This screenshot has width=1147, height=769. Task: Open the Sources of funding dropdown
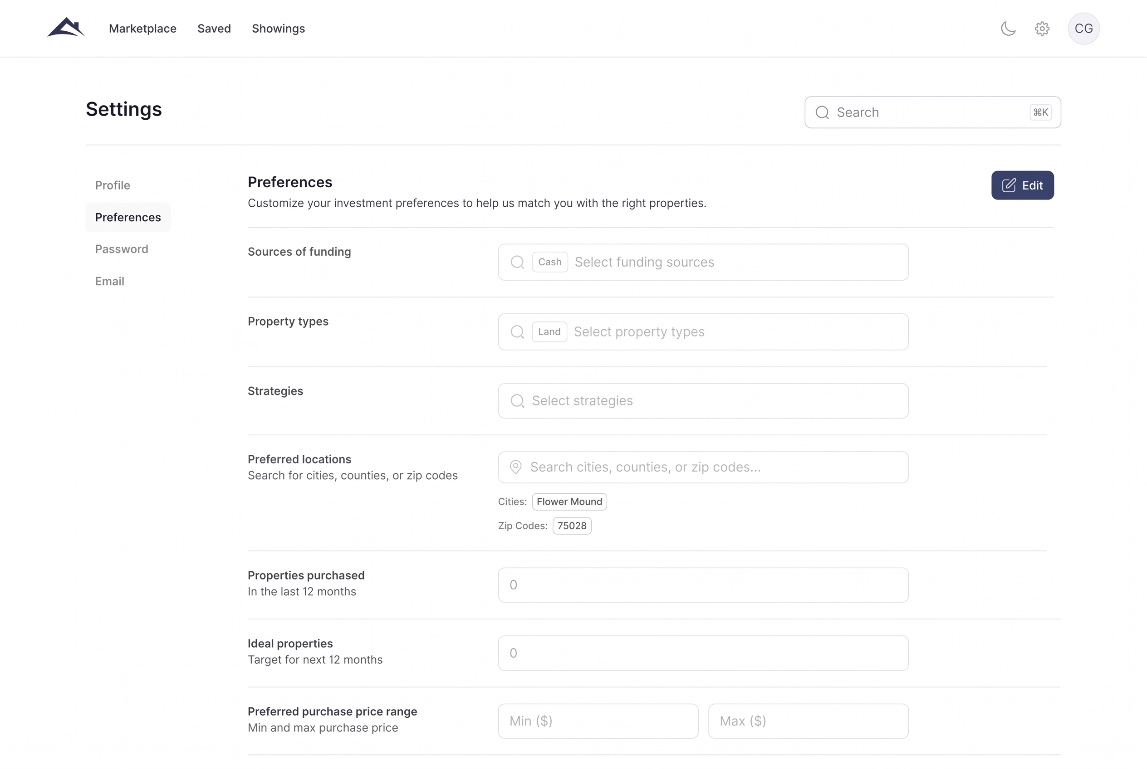pos(703,262)
